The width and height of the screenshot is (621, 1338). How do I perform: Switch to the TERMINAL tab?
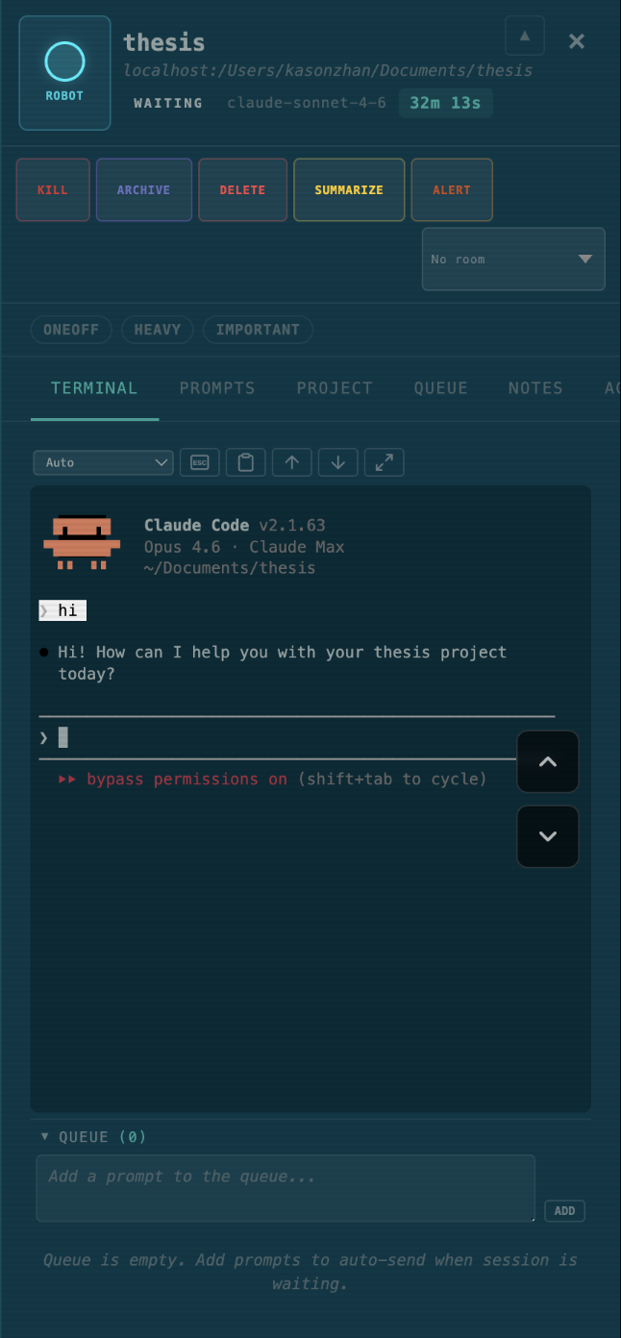(94, 388)
